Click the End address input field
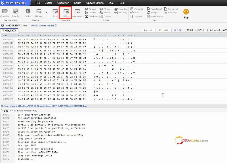The image size is (227, 163). tap(165, 30)
